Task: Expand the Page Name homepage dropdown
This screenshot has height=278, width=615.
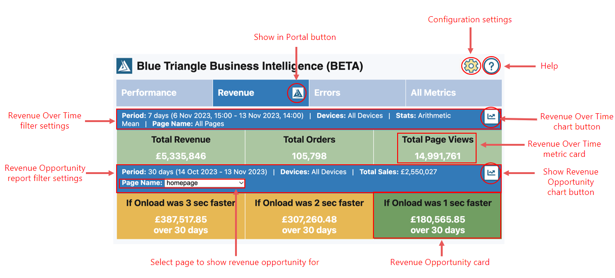Action: click(204, 183)
